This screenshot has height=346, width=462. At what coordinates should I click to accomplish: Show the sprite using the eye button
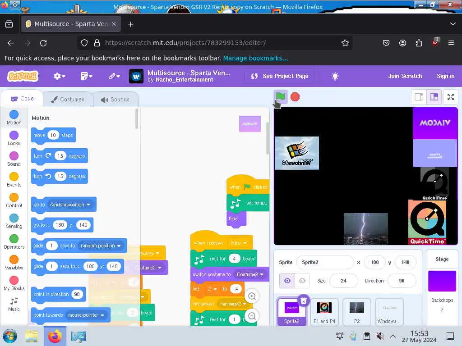(x=287, y=281)
